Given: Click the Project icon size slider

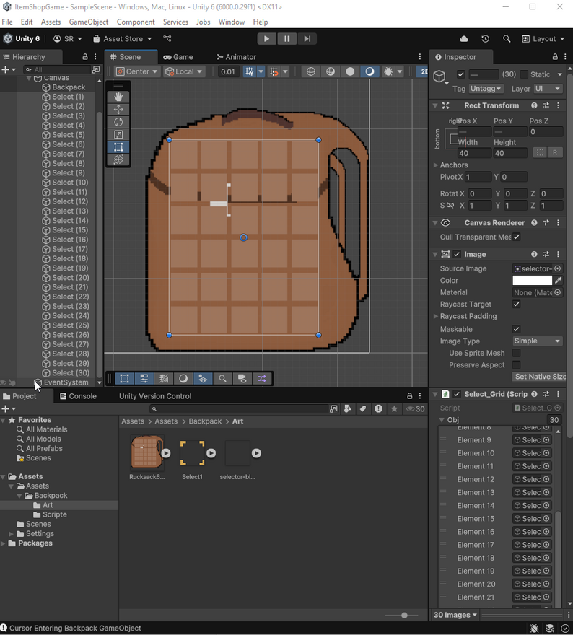Looking at the screenshot, I should (402, 615).
